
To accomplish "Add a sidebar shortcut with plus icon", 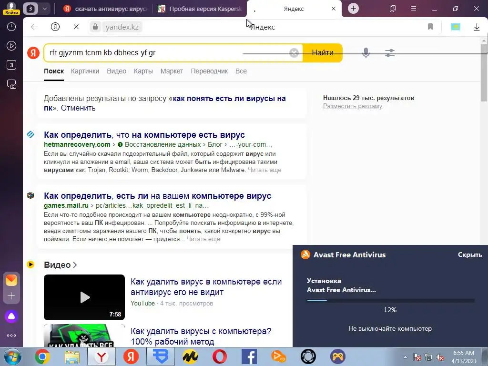I will [11, 295].
